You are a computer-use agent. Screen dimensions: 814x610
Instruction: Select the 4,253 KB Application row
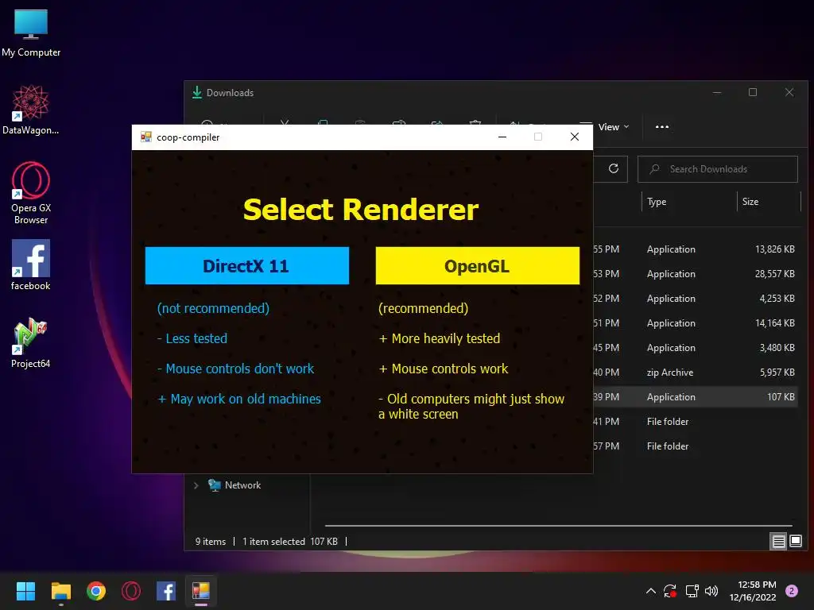coord(696,299)
